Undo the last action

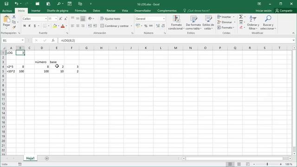(17, 4)
